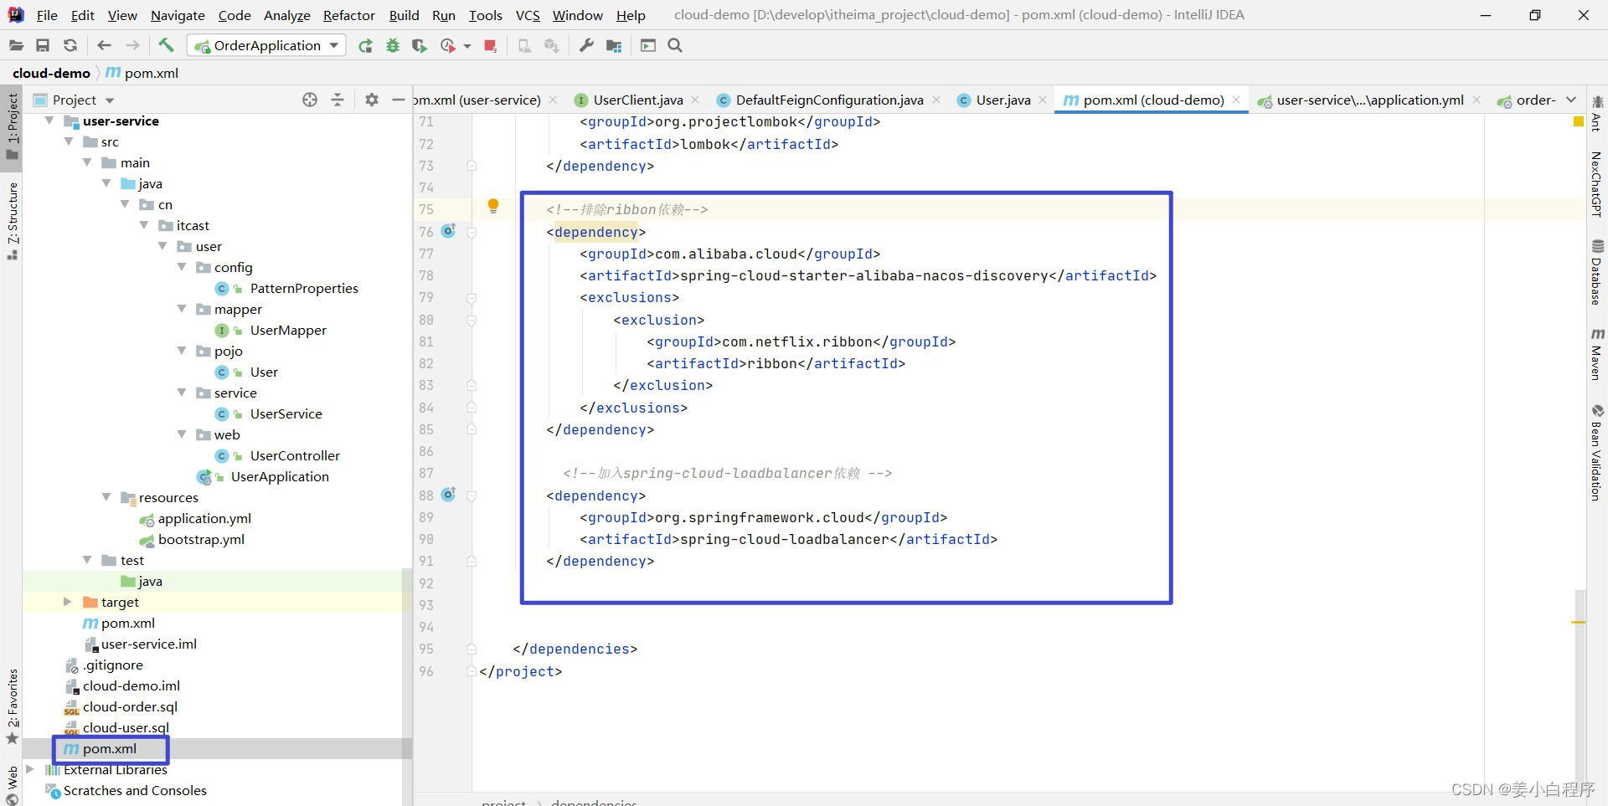This screenshot has width=1608, height=806.
Task: Hide the Project tool window
Action: [x=399, y=100]
